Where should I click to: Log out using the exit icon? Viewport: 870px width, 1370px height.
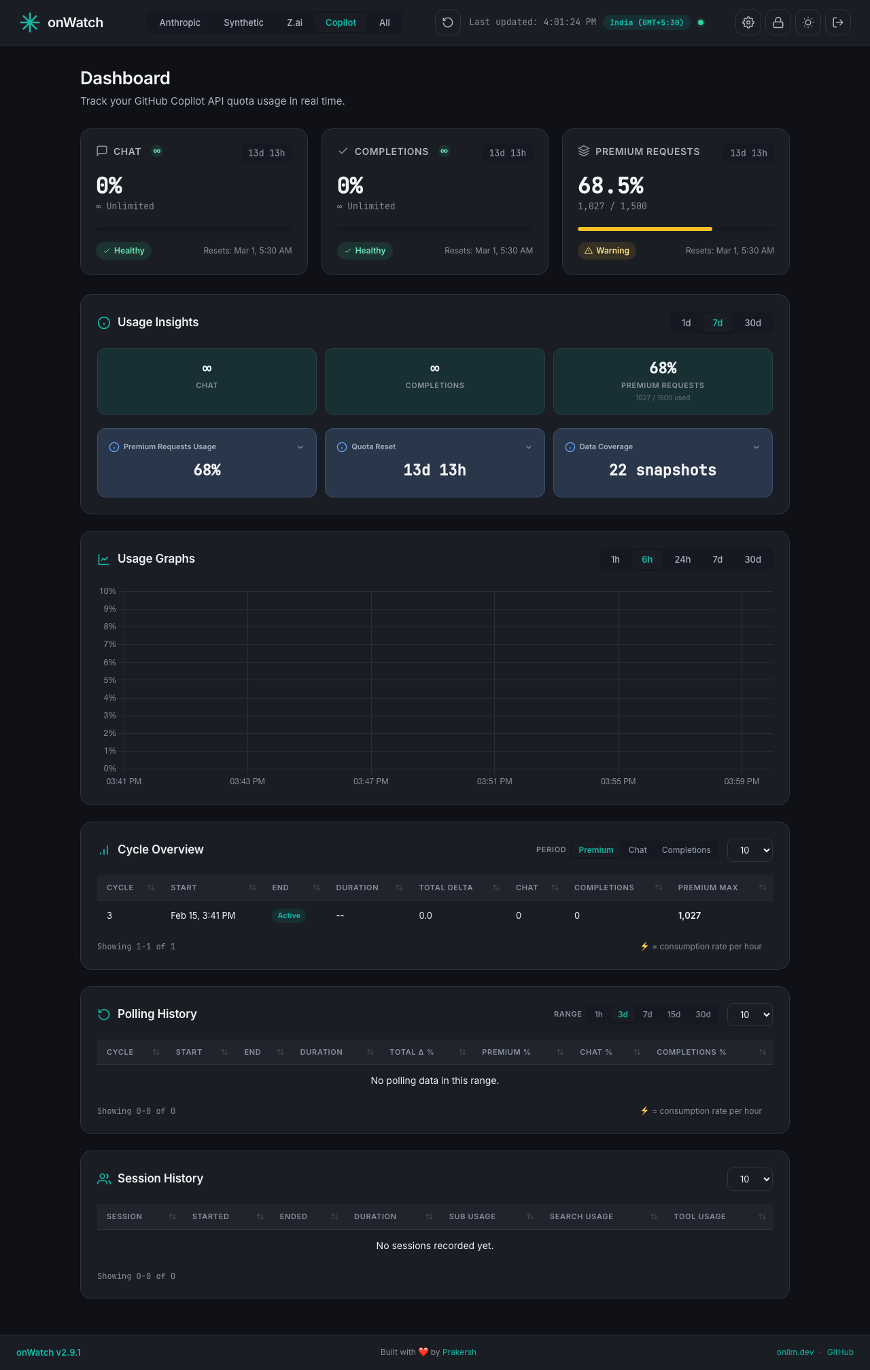pos(838,22)
